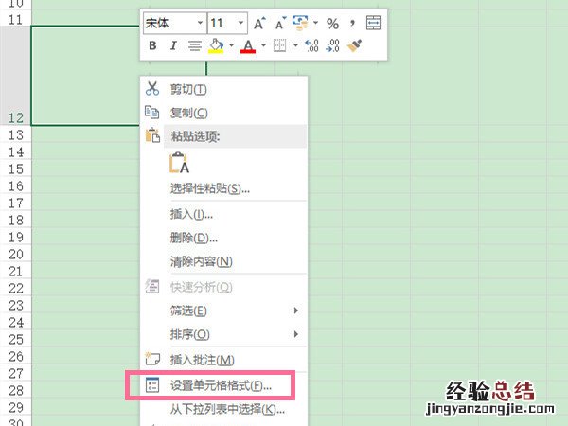
Task: Expand borders dropdown arrow
Action: [x=295, y=45]
